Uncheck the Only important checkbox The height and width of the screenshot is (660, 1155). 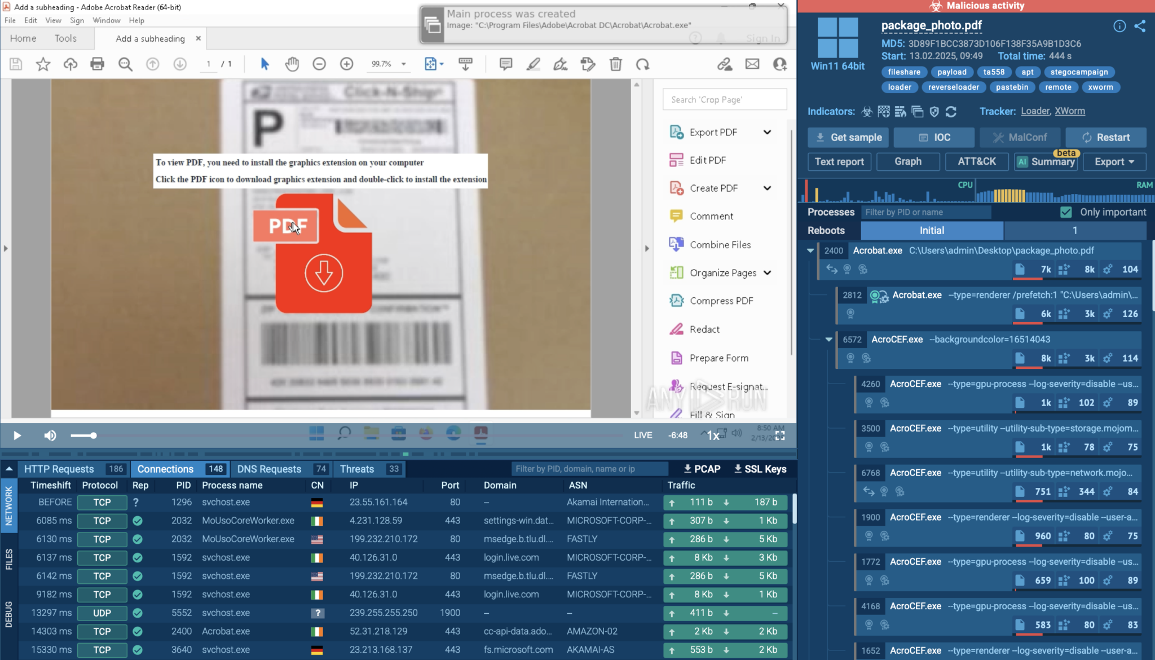click(x=1065, y=212)
